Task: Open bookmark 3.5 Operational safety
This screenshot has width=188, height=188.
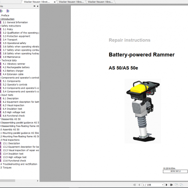Action: (14, 43)
